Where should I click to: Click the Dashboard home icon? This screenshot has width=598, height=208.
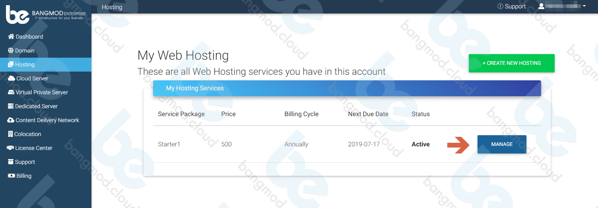pos(11,37)
